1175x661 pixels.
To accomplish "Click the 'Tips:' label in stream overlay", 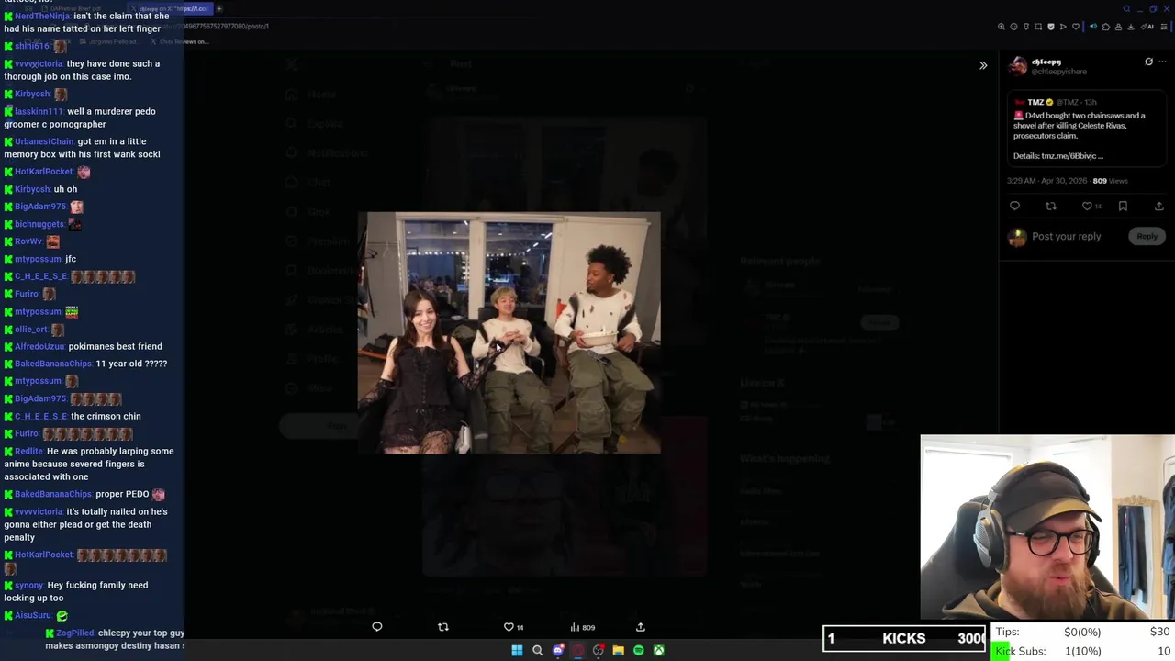I will click(1007, 632).
